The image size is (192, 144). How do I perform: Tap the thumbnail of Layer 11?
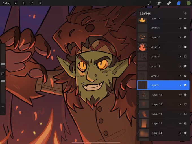click(x=144, y=114)
